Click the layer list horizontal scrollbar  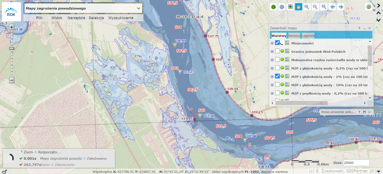coord(301,103)
